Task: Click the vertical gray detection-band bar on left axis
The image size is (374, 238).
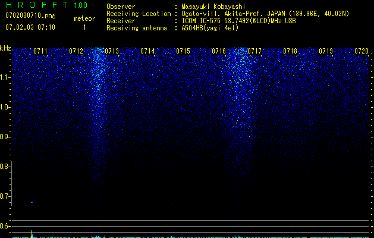Action: (12, 183)
